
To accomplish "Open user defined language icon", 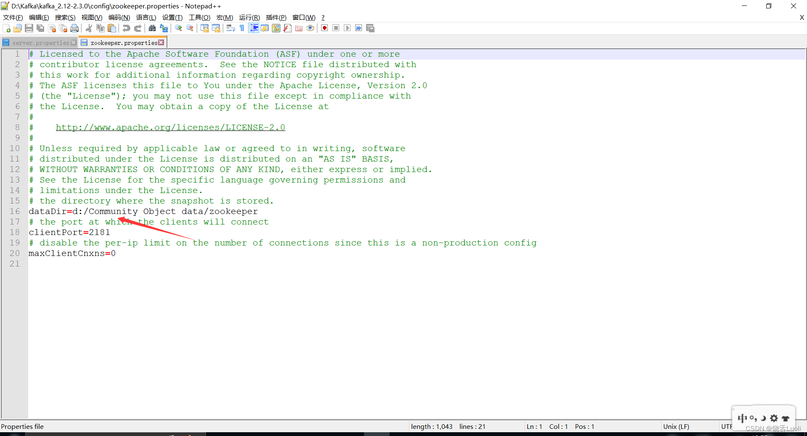I will pos(265,28).
